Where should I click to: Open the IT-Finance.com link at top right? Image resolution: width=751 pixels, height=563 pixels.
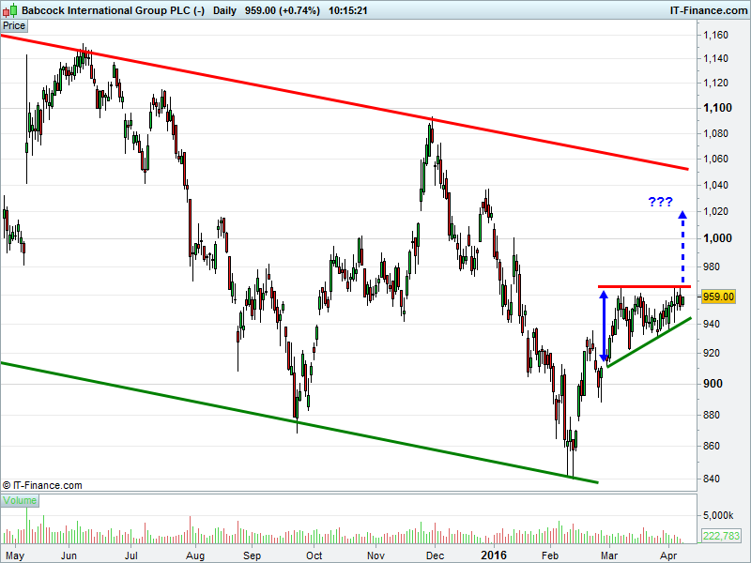pyautogui.click(x=709, y=10)
